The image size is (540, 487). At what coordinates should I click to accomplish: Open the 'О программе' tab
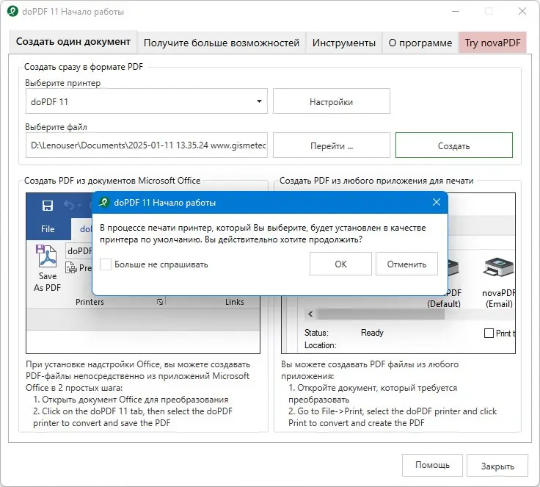click(x=420, y=43)
